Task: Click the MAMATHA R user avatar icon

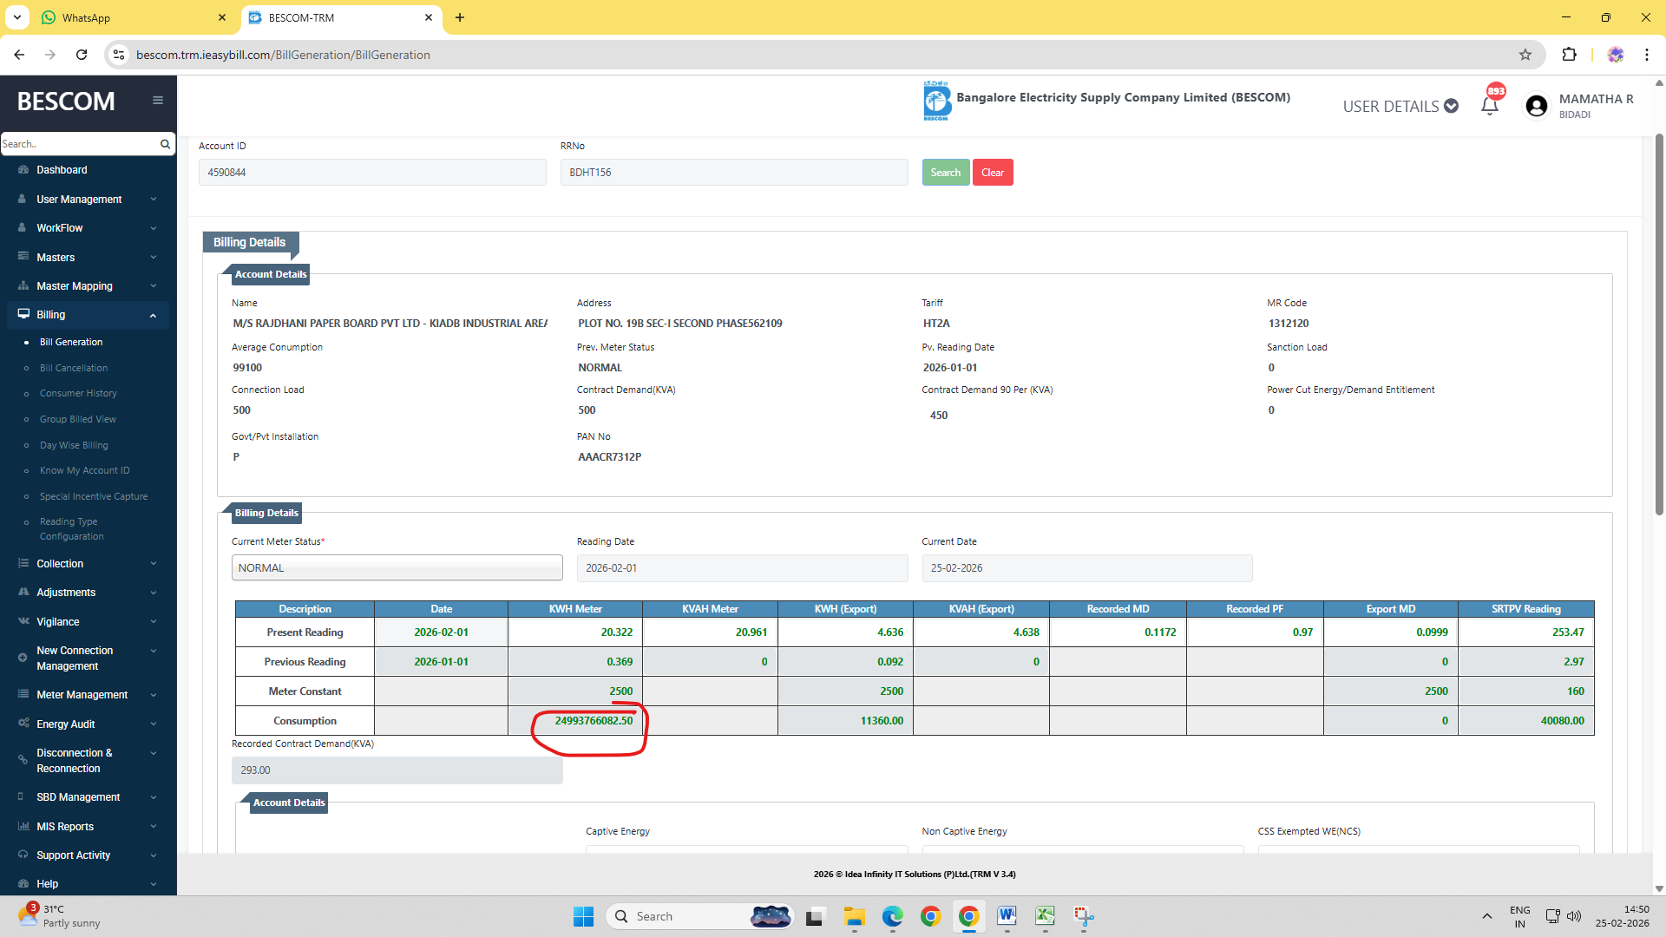Action: coord(1536,106)
